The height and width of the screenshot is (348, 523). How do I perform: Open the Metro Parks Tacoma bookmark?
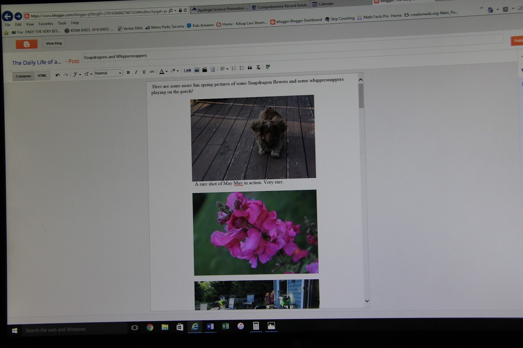[x=165, y=27]
